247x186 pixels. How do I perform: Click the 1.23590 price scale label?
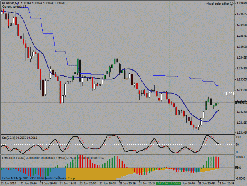click(x=241, y=25)
